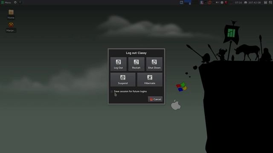
Task: Click the 07:16 clock in the panel
Action: tap(238, 3)
